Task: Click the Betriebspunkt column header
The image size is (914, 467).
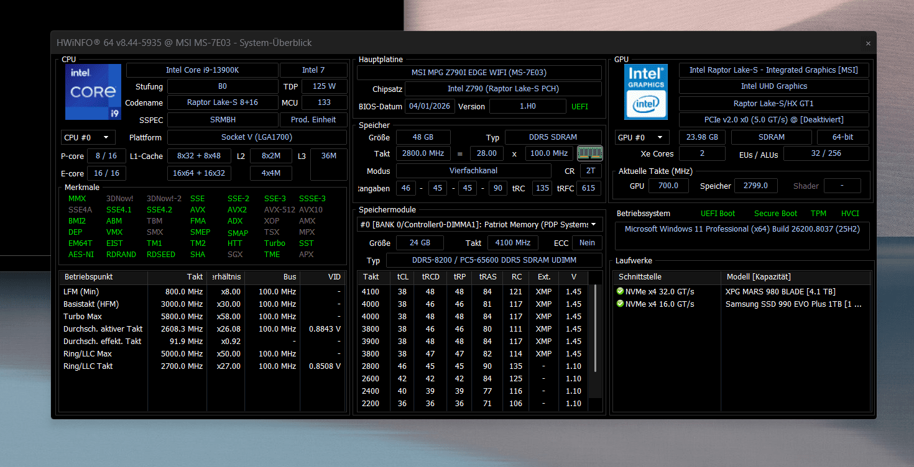Action: tap(103, 277)
